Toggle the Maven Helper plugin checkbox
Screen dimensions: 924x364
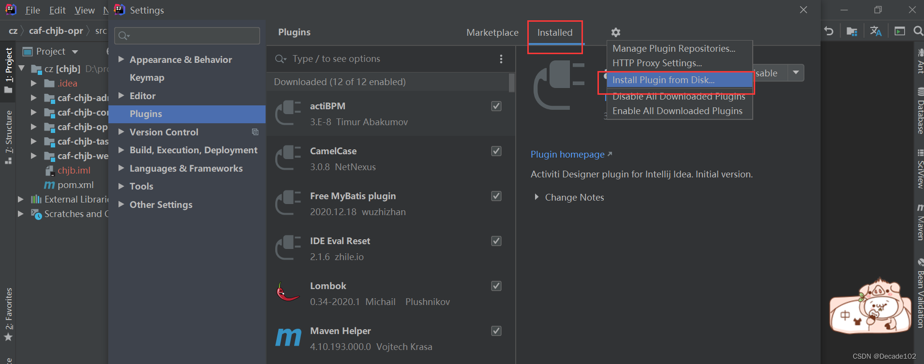pos(496,331)
